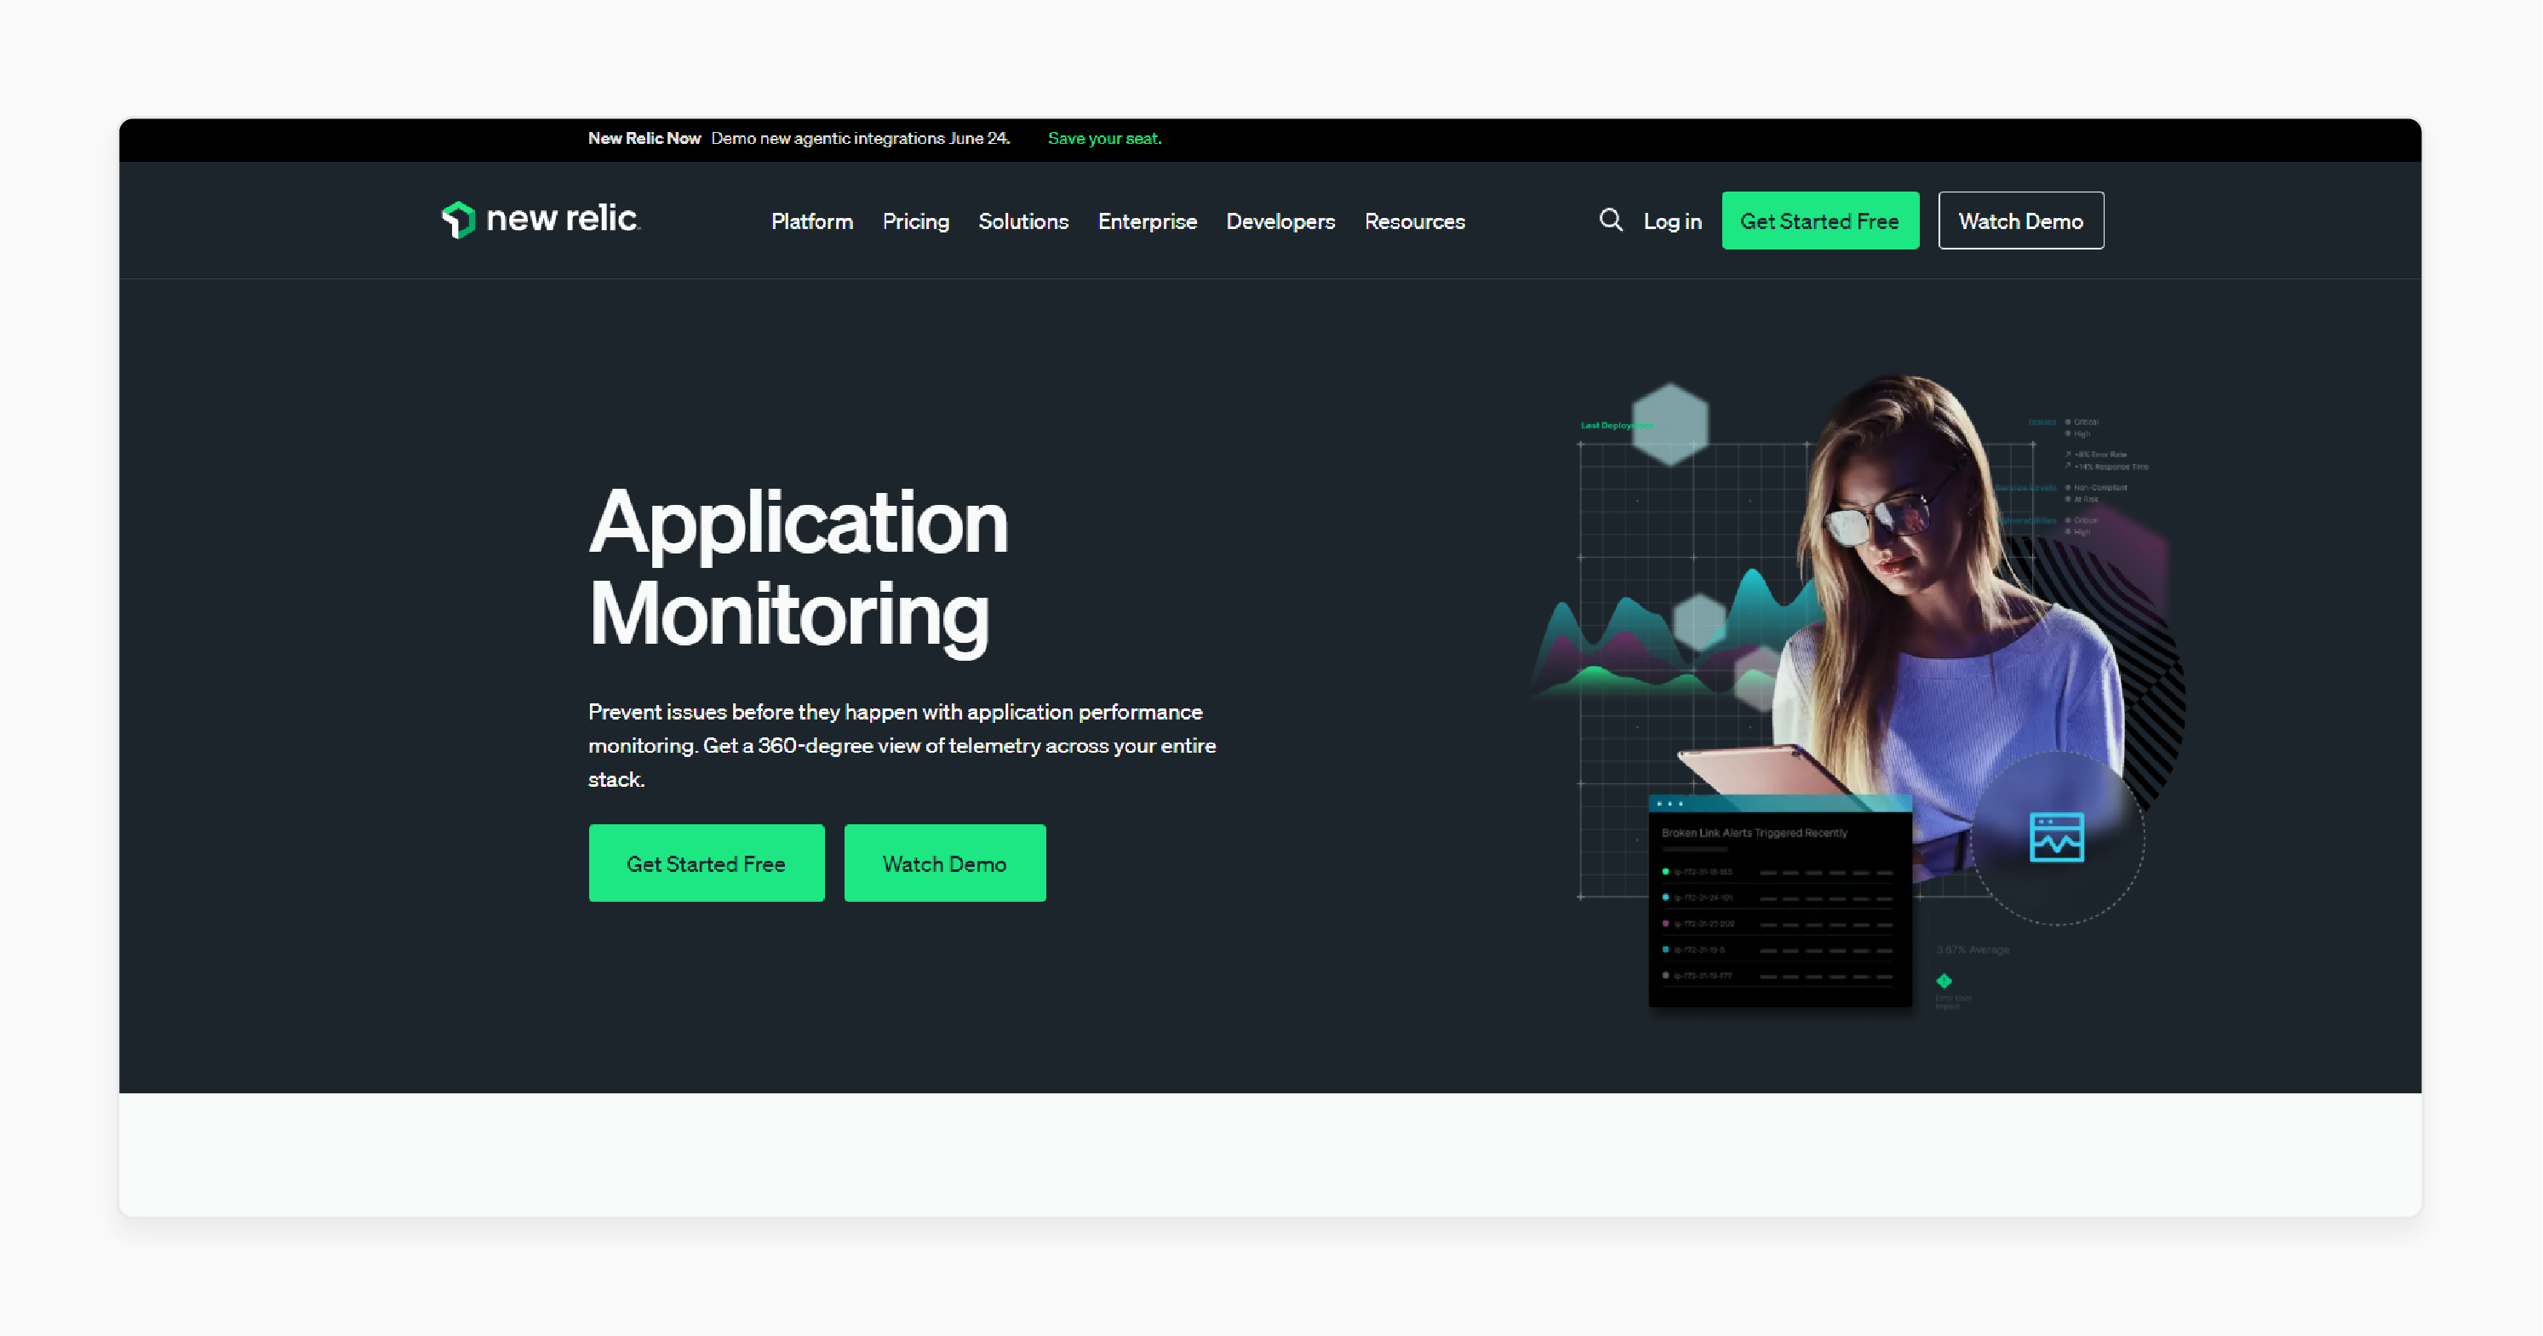Click the New Relic Now banner text

pos(644,138)
